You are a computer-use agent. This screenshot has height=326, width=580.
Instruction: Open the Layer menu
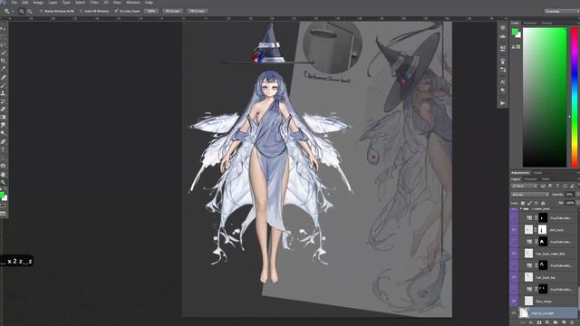(53, 2)
